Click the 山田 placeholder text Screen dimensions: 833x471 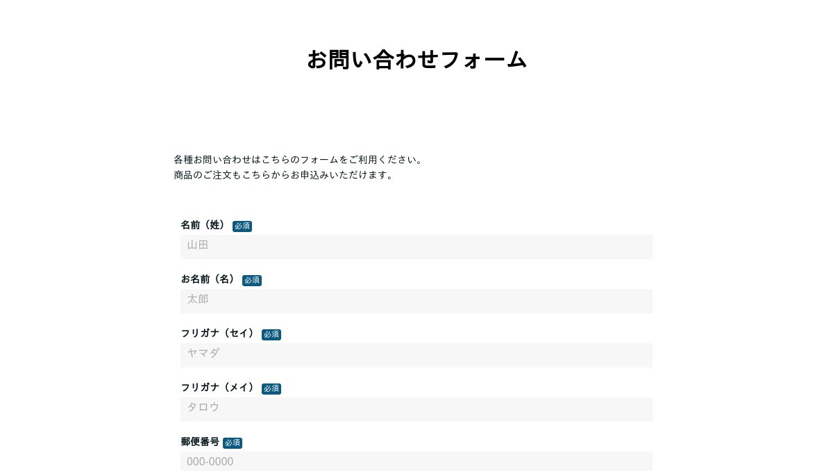(x=198, y=245)
